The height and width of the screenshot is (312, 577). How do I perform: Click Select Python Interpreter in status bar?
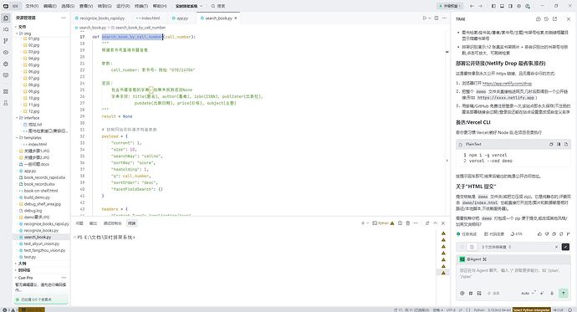(x=531, y=309)
